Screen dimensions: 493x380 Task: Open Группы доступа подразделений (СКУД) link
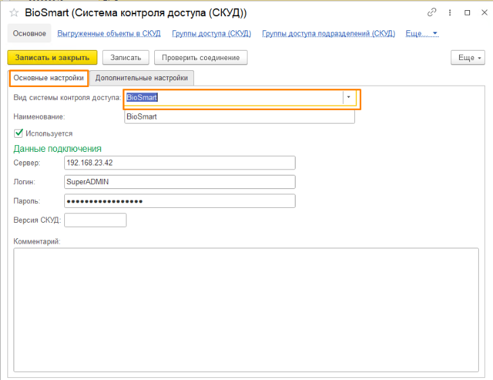[328, 34]
